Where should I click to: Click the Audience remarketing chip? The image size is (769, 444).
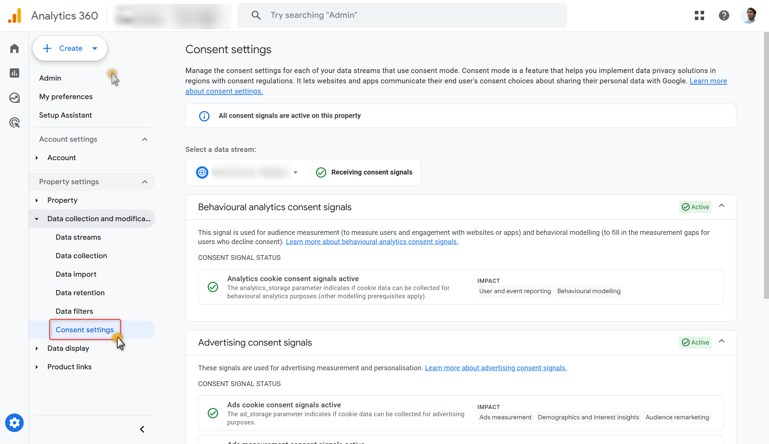[x=677, y=417]
